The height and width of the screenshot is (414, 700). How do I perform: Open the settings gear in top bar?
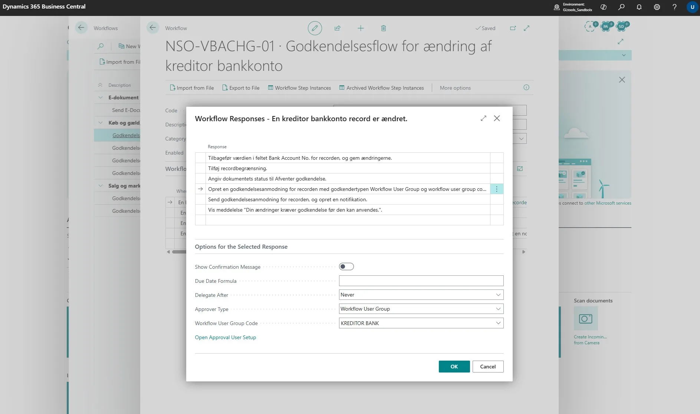(x=657, y=7)
